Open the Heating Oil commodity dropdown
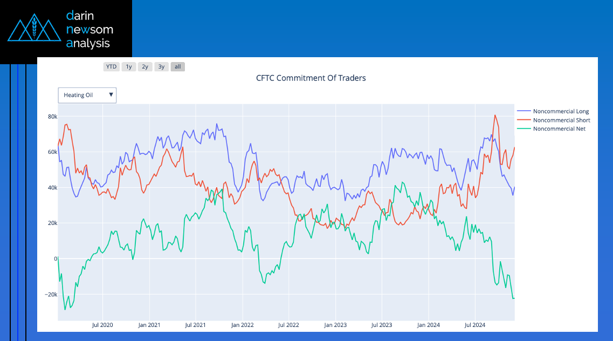This screenshot has width=613, height=341. [x=87, y=95]
